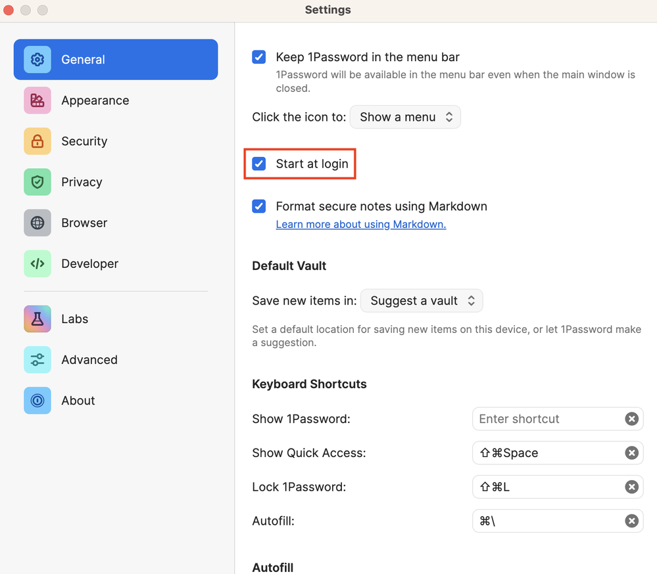The width and height of the screenshot is (657, 574).
Task: Expand the Suggest a vault dropdown
Action: tap(422, 301)
